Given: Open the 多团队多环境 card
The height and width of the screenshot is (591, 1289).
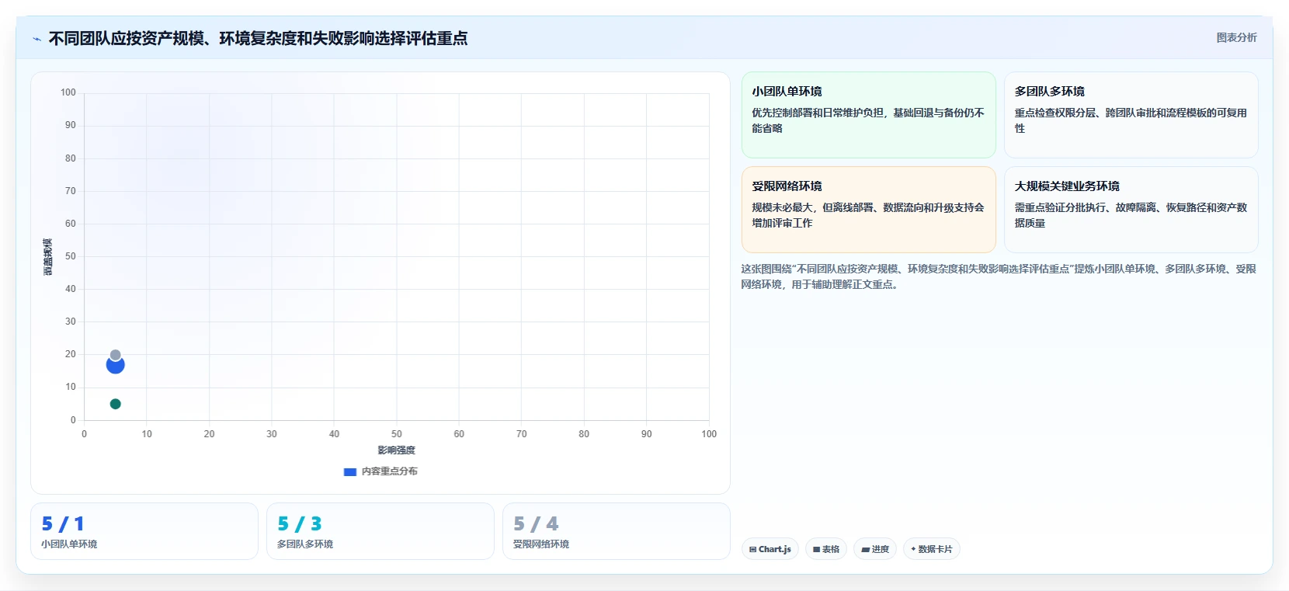Looking at the screenshot, I should (x=1131, y=115).
